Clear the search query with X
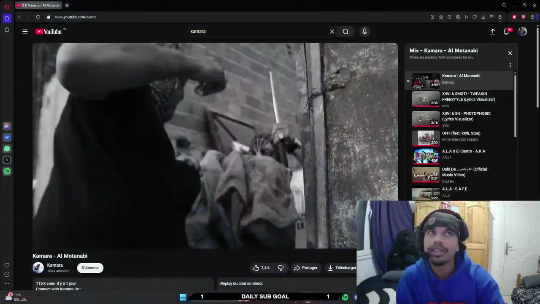 pyautogui.click(x=332, y=31)
